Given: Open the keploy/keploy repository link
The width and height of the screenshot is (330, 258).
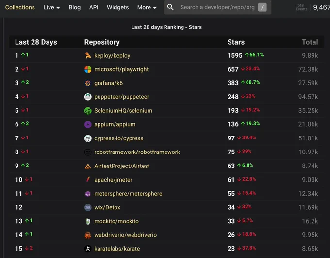Looking at the screenshot, I should pyautogui.click(x=112, y=55).
